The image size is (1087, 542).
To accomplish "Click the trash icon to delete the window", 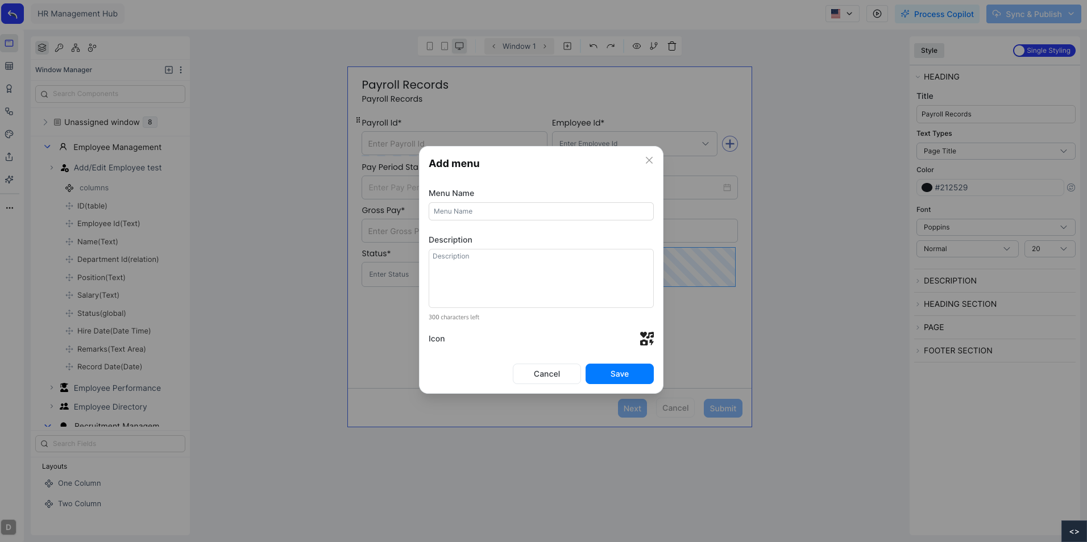I will click(x=672, y=46).
